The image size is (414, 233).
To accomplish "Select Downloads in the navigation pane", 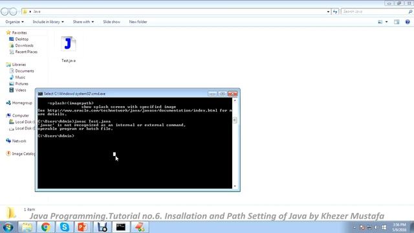I will coord(21,45).
